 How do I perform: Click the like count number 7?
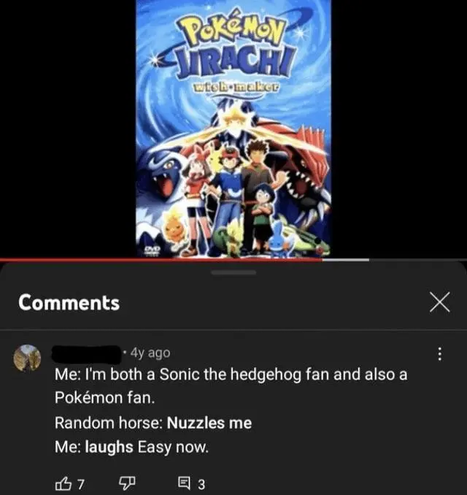coord(81,483)
